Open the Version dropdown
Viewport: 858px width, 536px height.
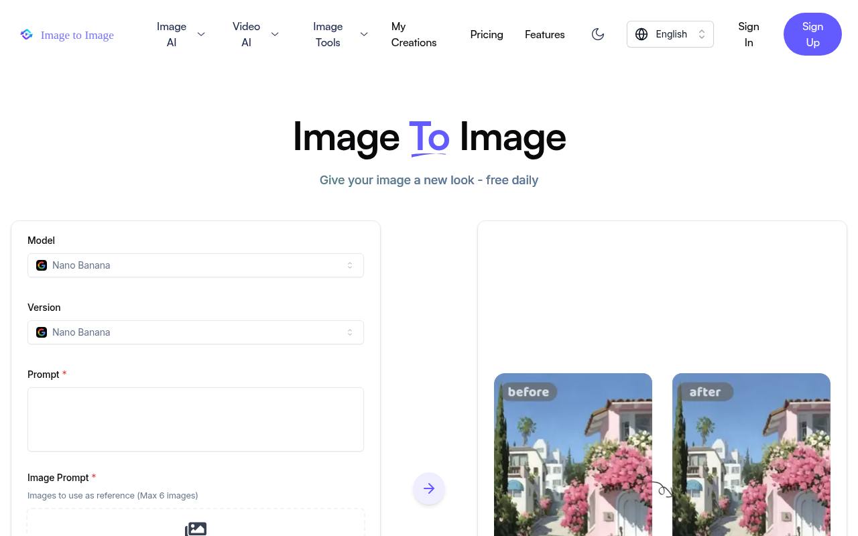point(196,332)
